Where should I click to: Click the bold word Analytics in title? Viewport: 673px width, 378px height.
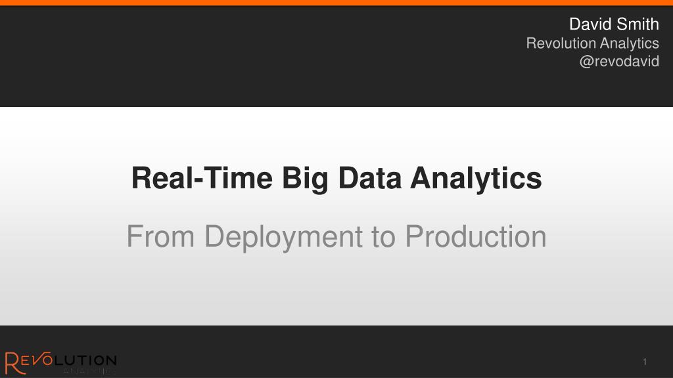(476, 180)
